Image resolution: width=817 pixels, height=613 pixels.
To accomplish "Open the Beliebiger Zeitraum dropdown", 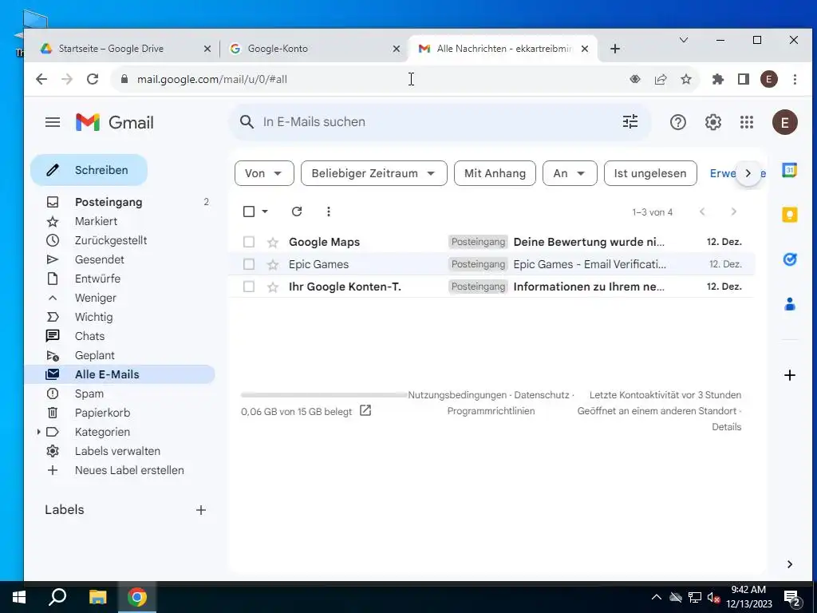I will (373, 173).
